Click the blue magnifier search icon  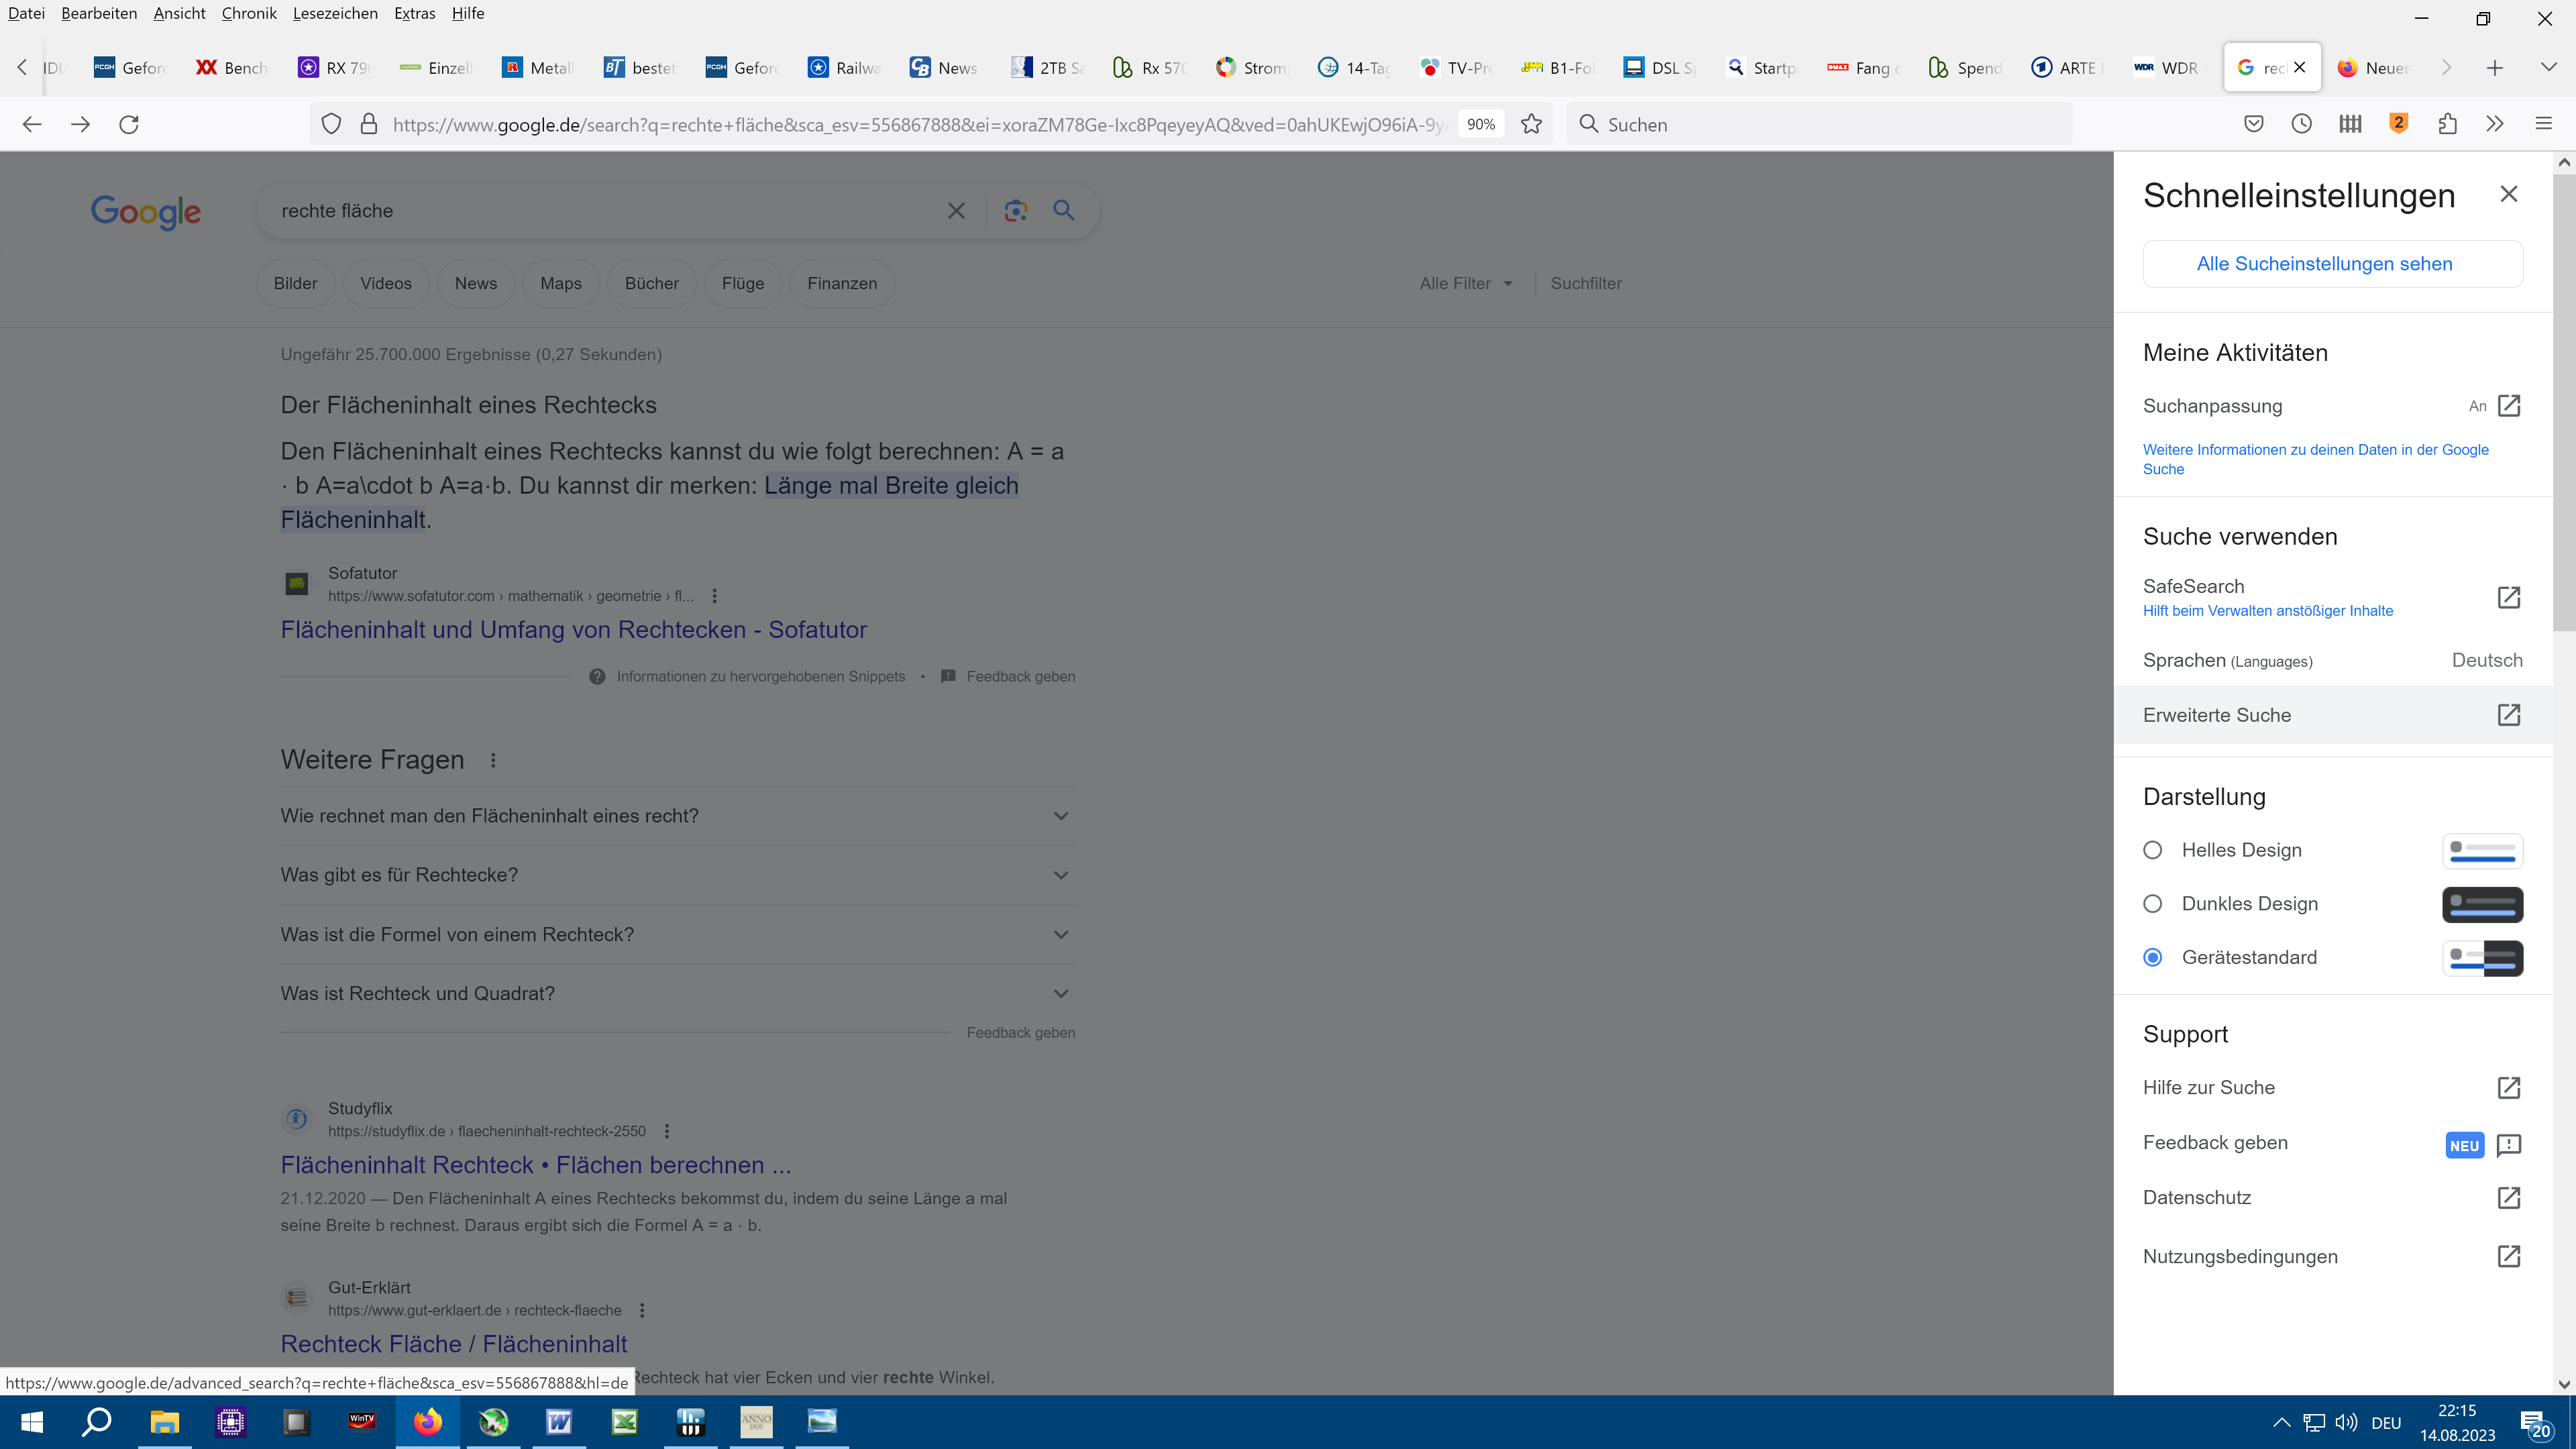click(x=1063, y=211)
